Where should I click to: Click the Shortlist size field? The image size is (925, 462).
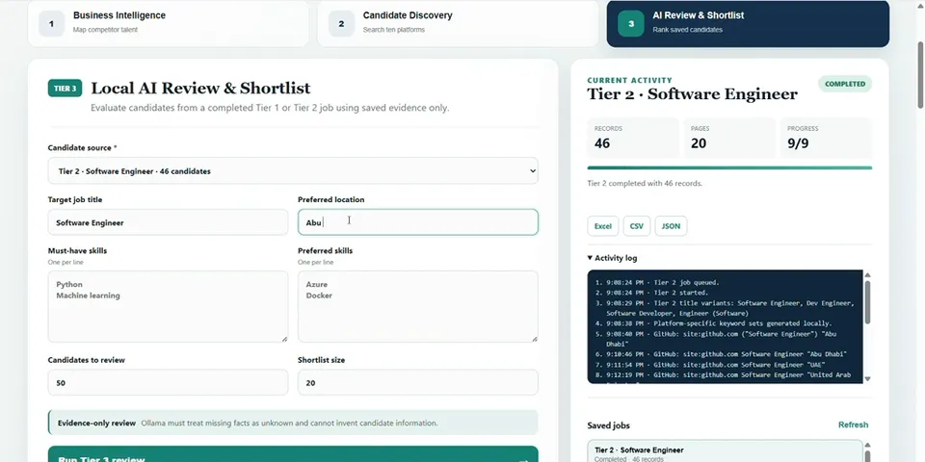pos(417,382)
